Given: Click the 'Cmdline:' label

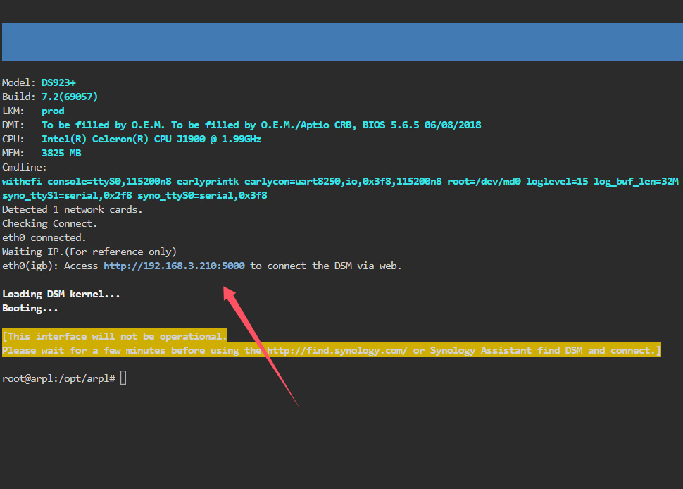Looking at the screenshot, I should pyautogui.click(x=25, y=167).
